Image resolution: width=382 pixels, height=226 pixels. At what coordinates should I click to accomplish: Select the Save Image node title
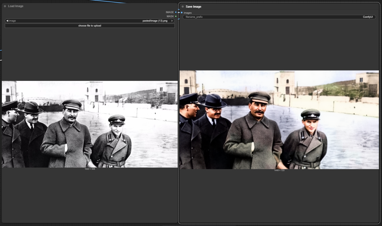tap(193, 7)
